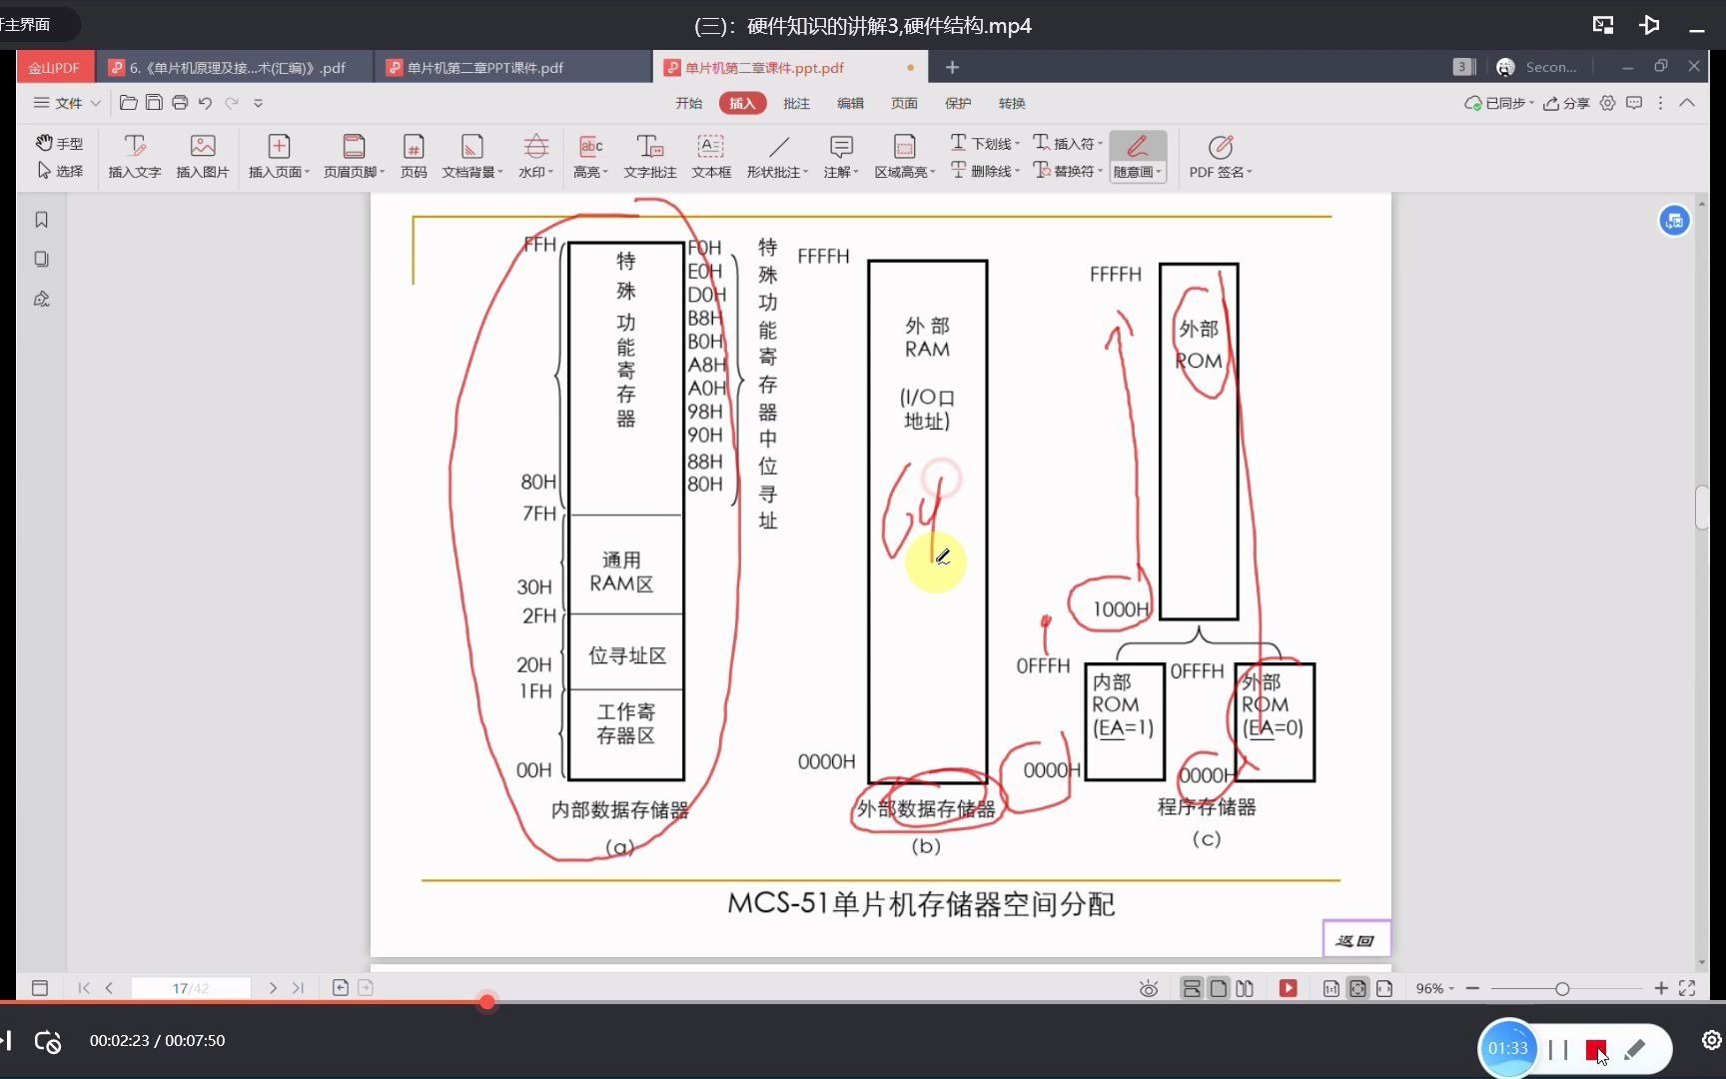Image resolution: width=1726 pixels, height=1079 pixels.
Task: Click the Synced (已同步) status button
Action: pyautogui.click(x=1499, y=103)
